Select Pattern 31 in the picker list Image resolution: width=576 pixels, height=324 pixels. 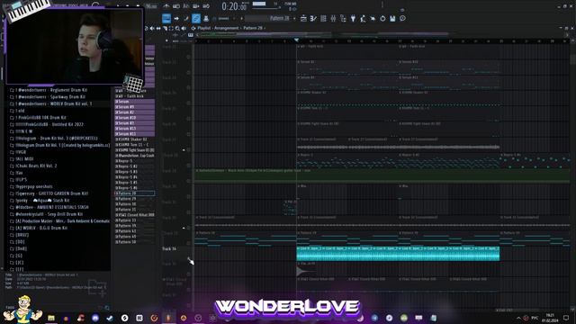[x=135, y=210]
